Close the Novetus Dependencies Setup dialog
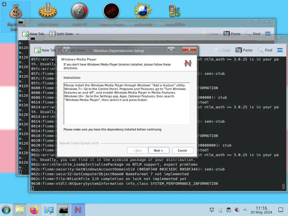 pos(189,49)
